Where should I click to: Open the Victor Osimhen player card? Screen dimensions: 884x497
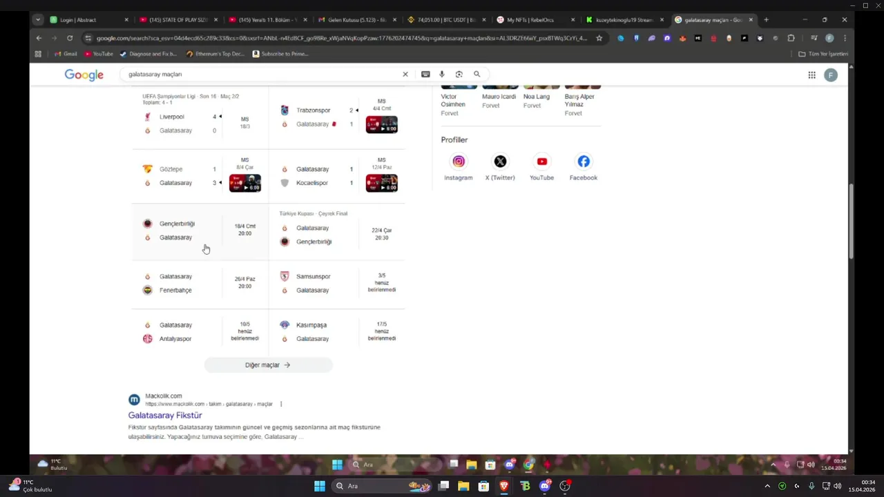459,100
